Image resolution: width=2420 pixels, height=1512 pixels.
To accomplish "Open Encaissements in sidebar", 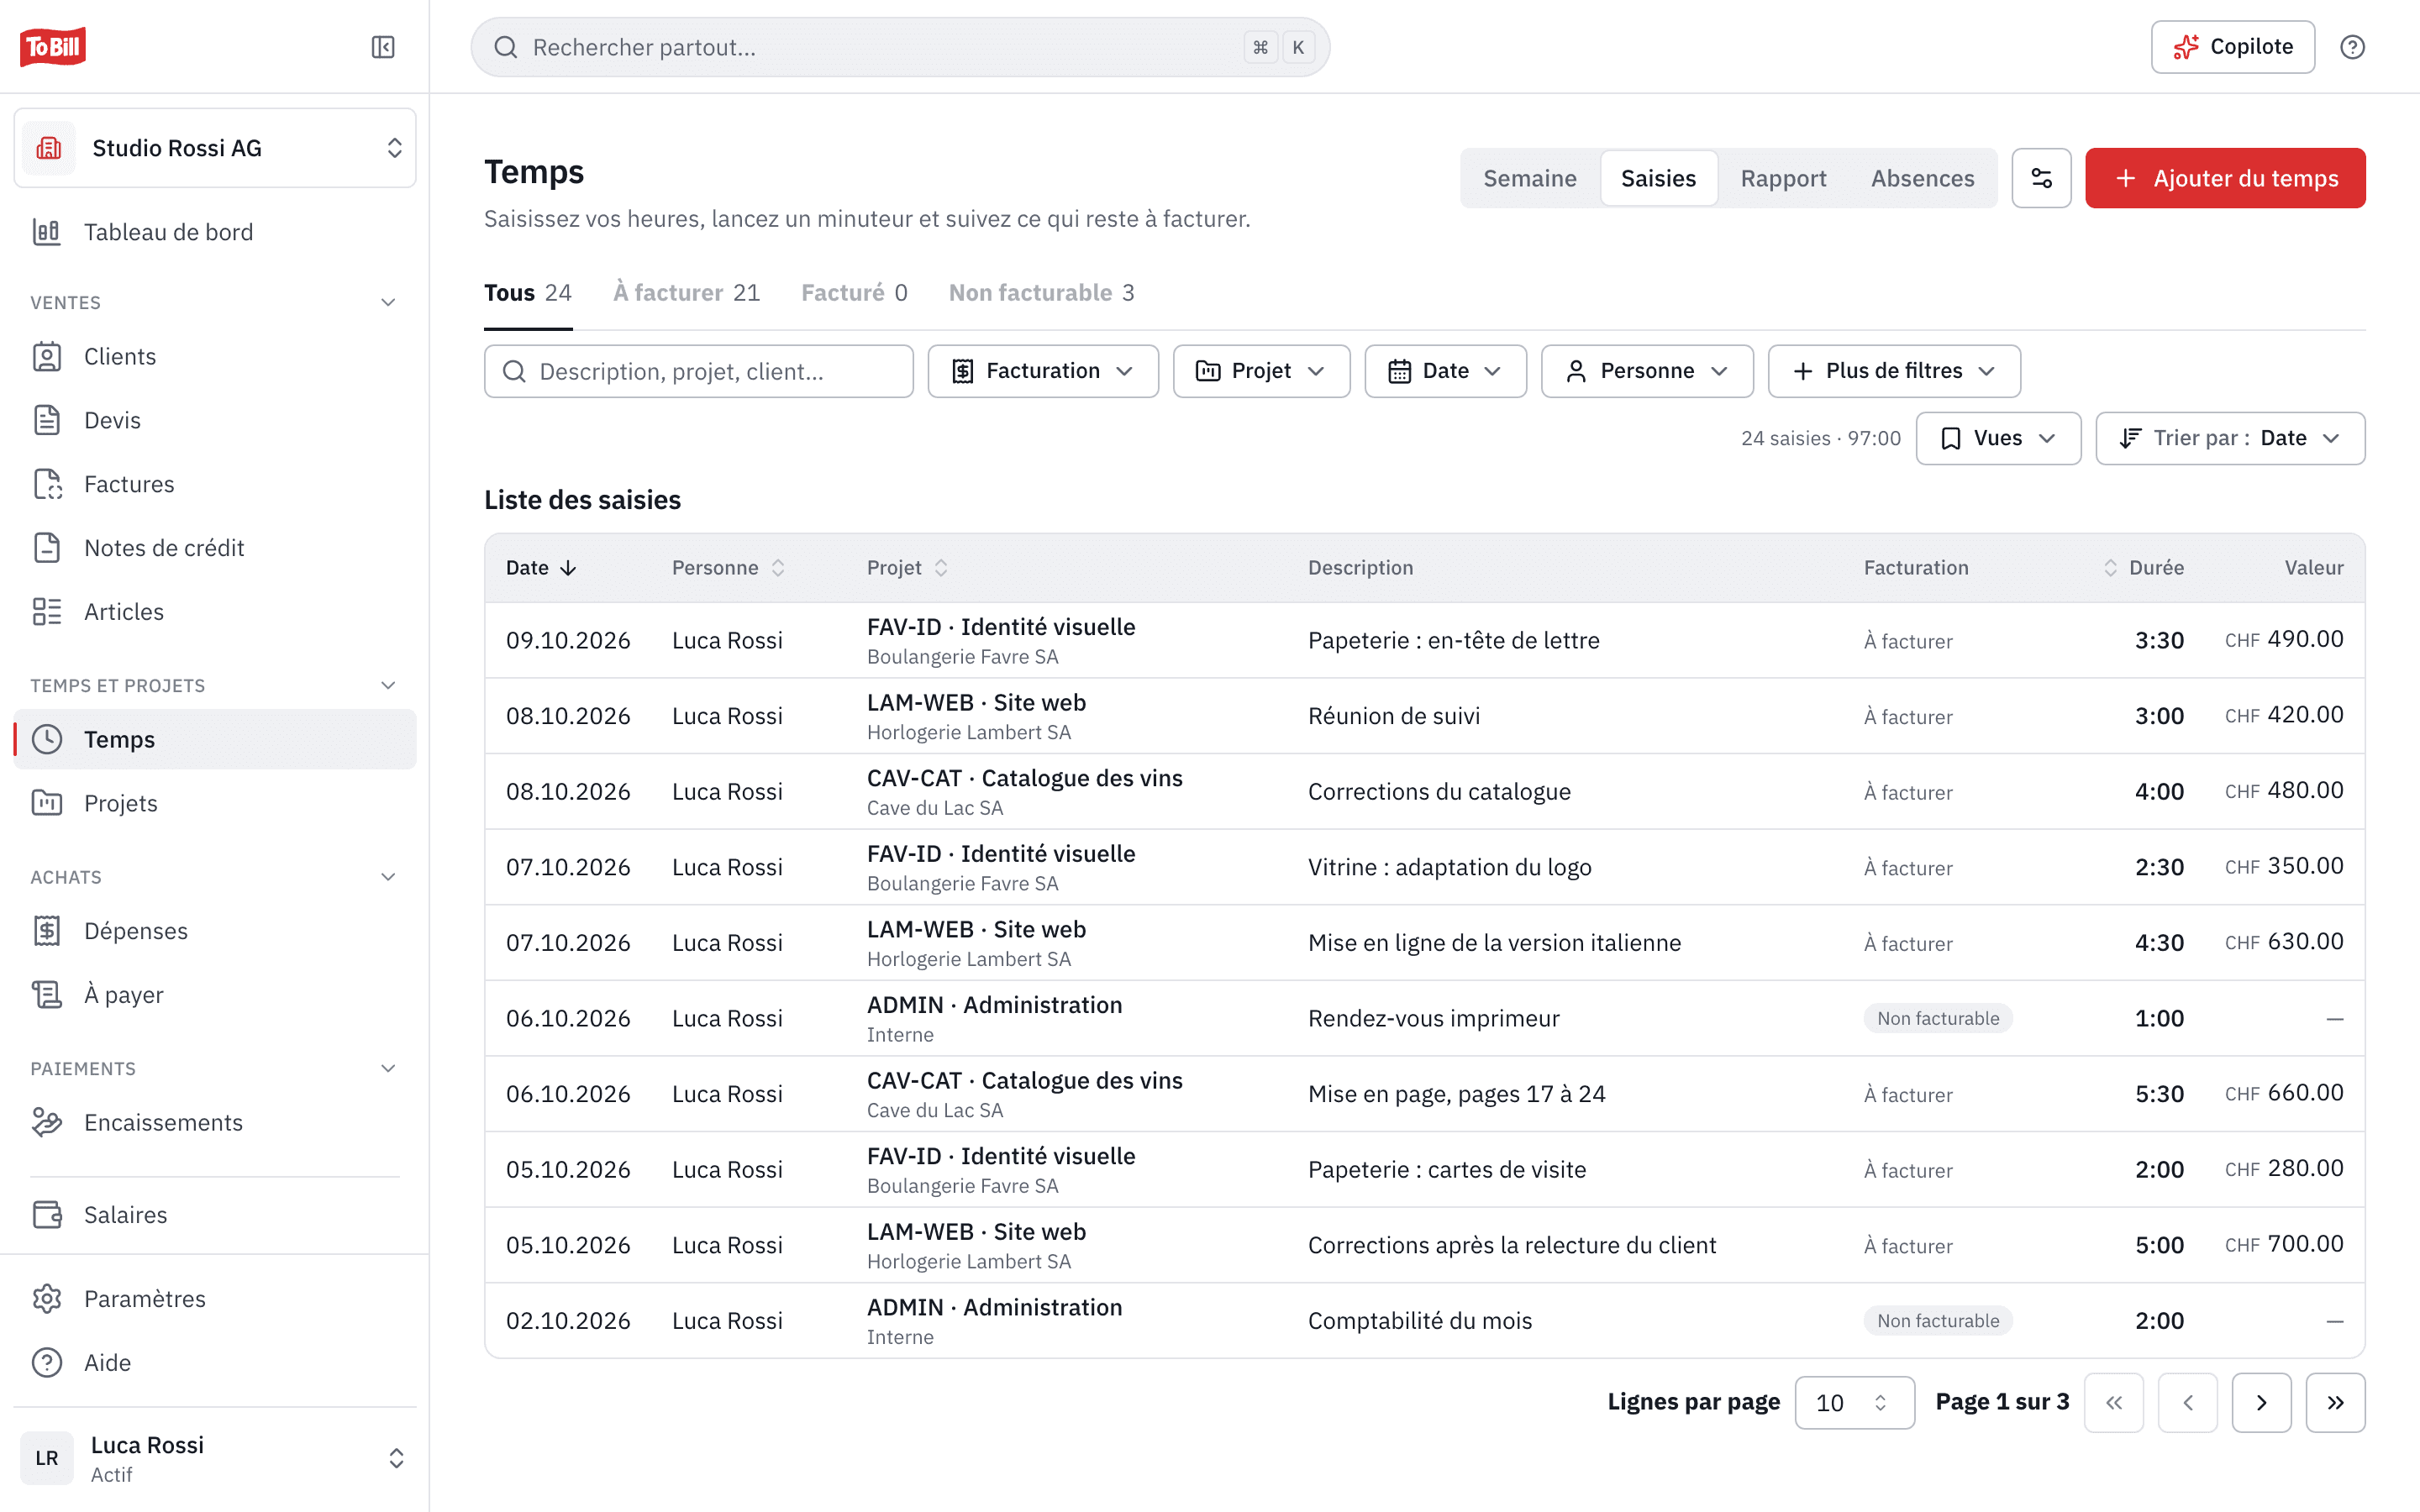I will tap(215, 1122).
